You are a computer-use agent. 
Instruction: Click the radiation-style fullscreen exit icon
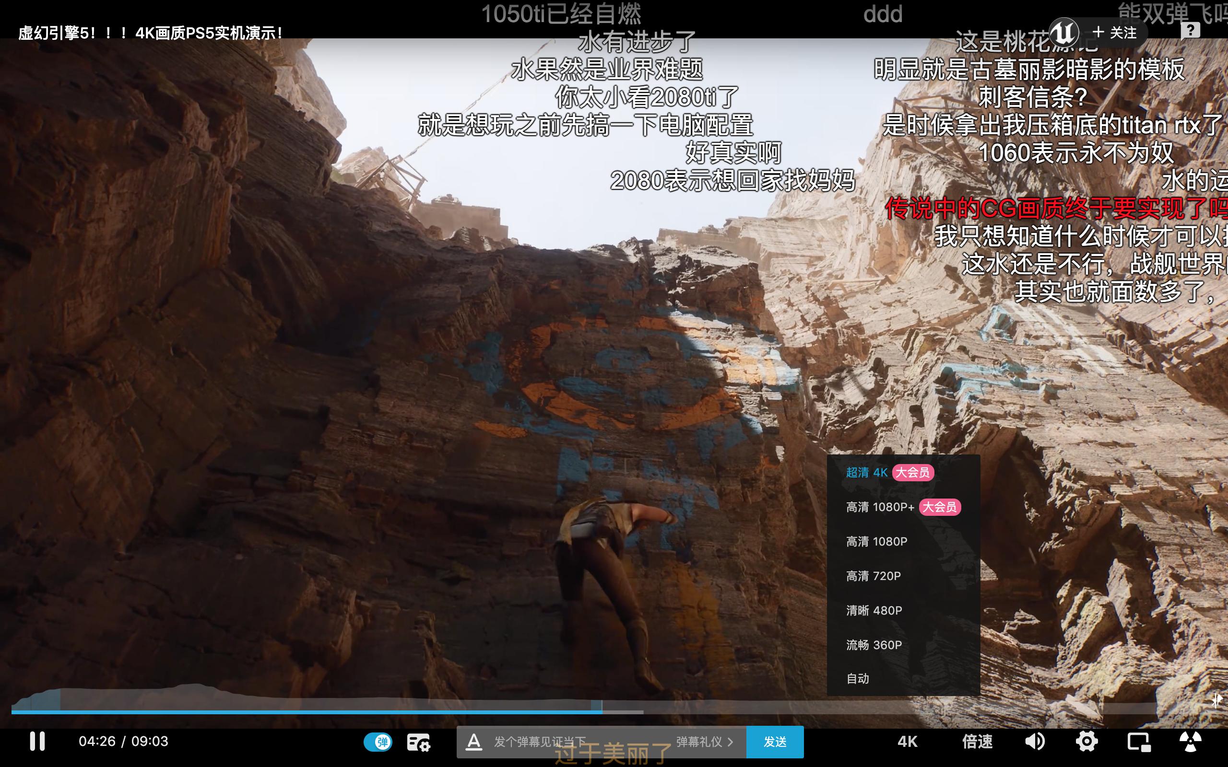[1190, 742]
